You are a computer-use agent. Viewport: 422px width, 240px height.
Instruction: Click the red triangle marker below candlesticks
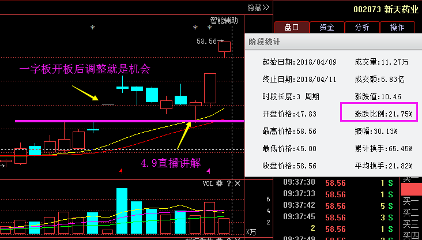click(121, 171)
